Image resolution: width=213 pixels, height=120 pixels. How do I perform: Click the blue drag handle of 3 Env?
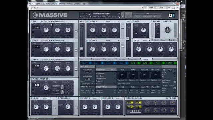click(x=114, y=63)
